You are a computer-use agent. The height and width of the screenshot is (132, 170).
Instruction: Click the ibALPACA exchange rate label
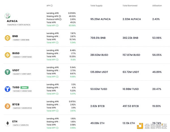[19, 25]
